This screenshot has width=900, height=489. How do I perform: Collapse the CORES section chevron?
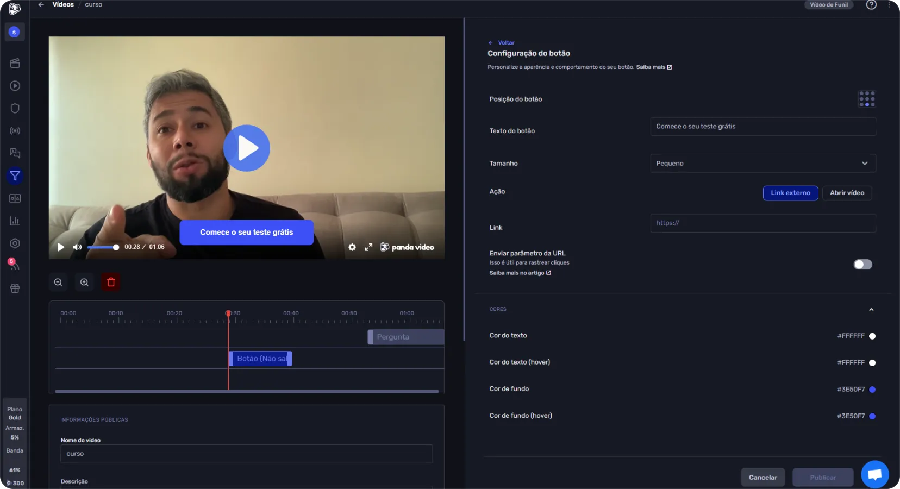point(871,310)
